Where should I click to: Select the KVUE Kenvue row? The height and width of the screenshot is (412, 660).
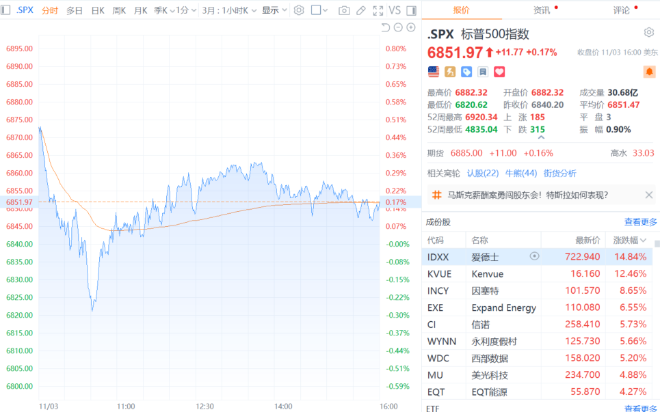tap(537, 274)
